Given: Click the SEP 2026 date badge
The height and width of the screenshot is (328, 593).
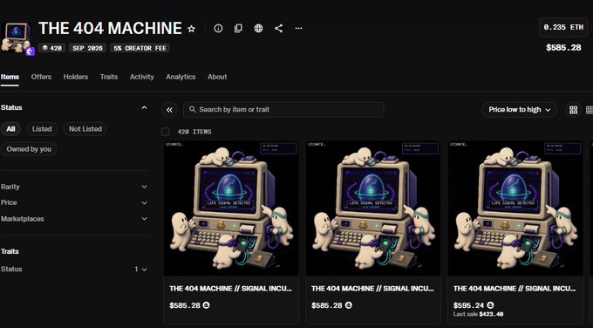Looking at the screenshot, I should [x=88, y=48].
